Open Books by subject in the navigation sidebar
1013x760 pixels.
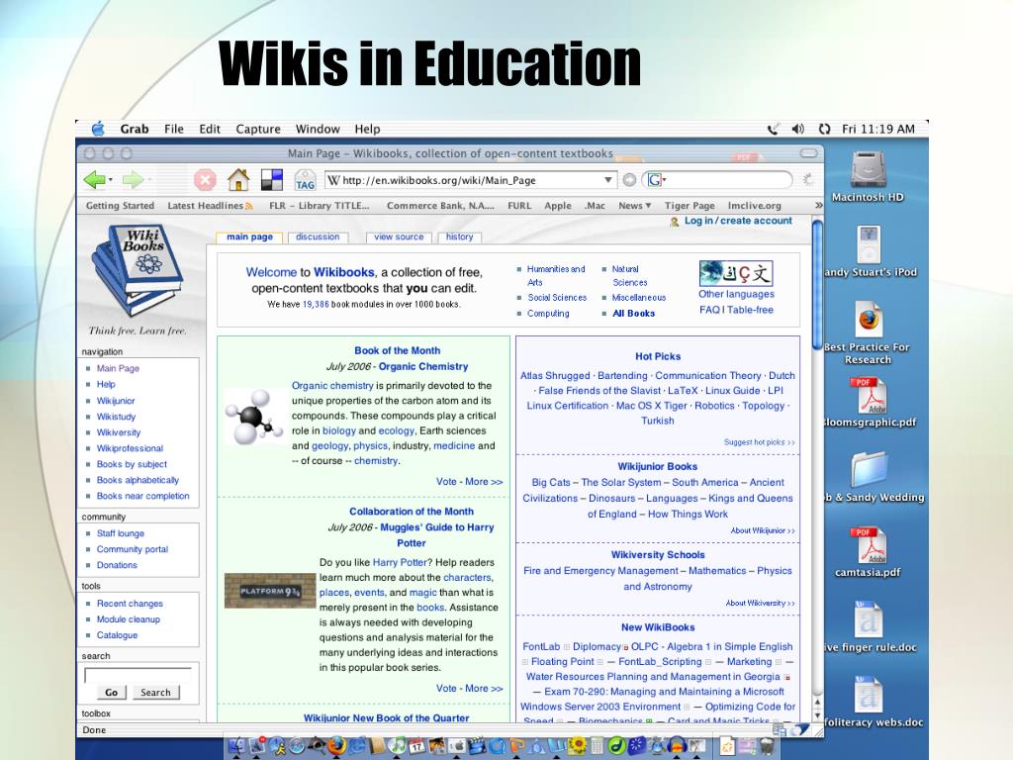coord(132,464)
